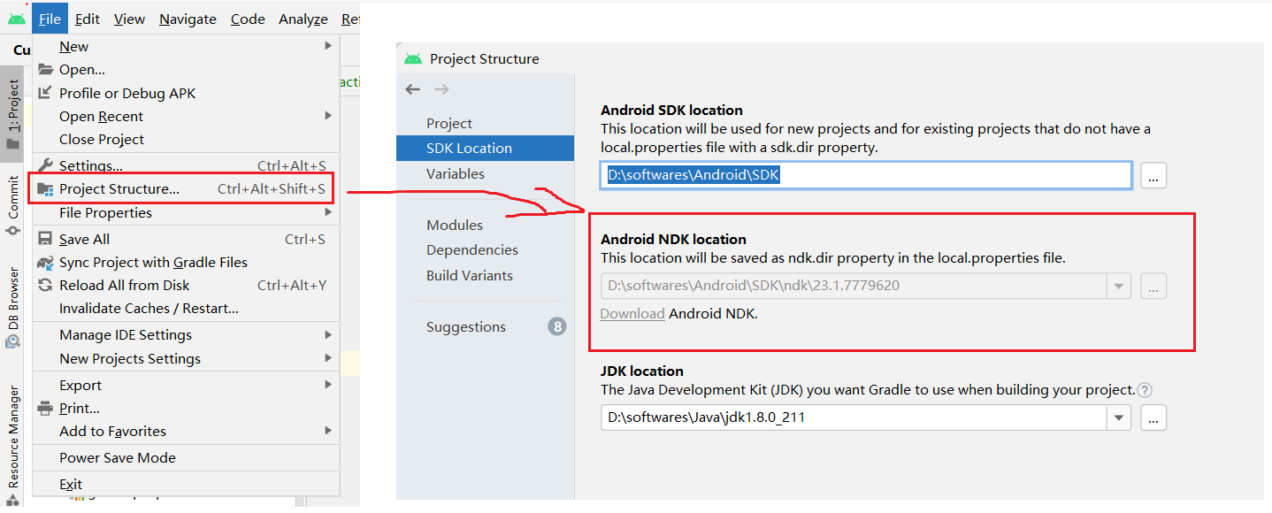Open the File menu
1272x513 pixels.
coord(50,19)
